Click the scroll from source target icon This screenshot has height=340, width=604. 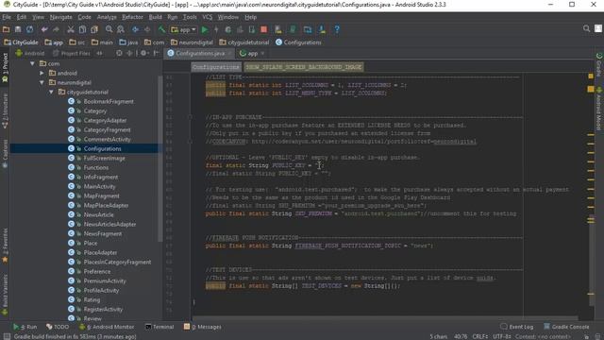pos(119,53)
